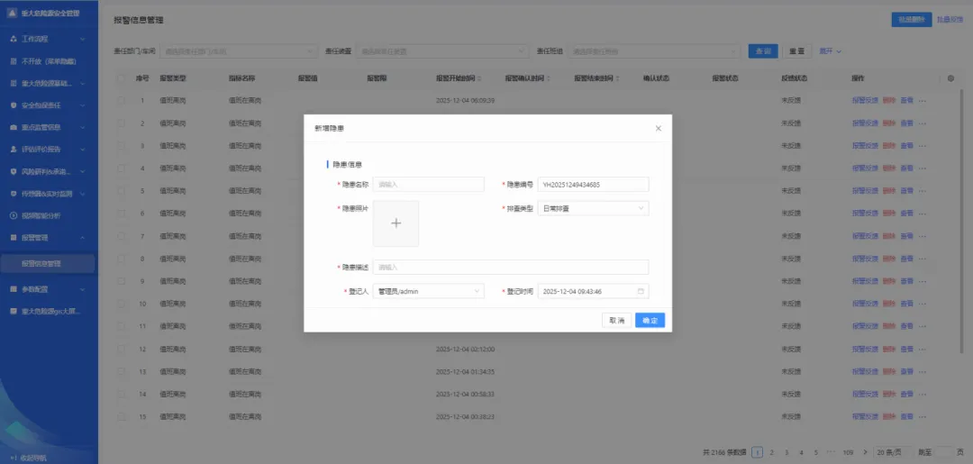Click the 隐患编号 field YH20251249434685
This screenshot has width=973, height=464.
click(x=593, y=184)
